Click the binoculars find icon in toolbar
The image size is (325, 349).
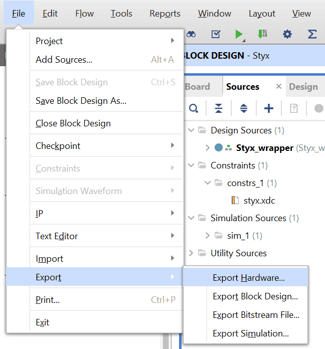191,34
